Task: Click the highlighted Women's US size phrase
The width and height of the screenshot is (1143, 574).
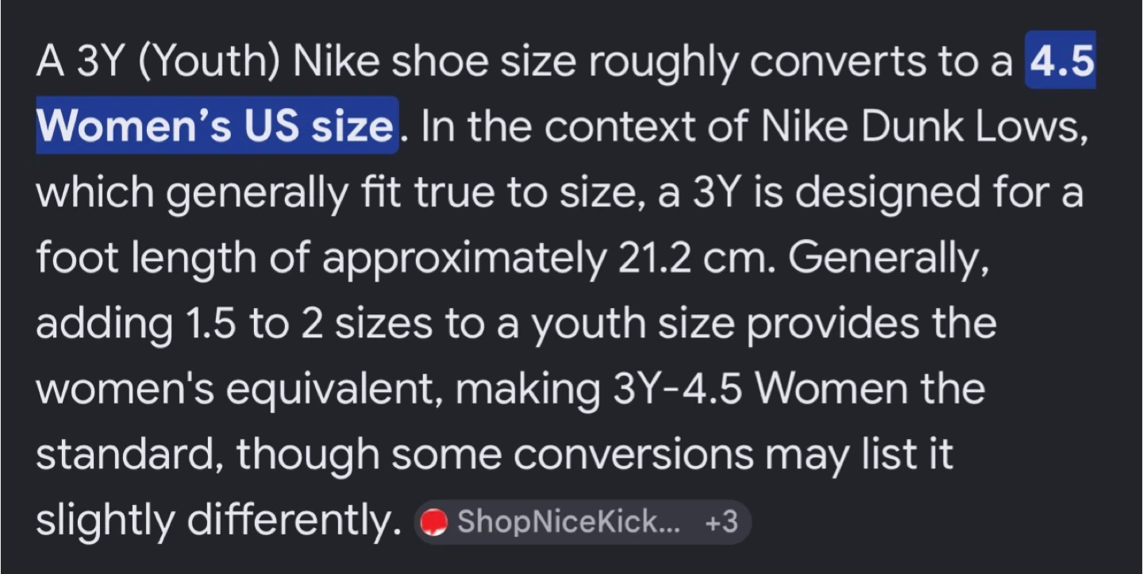Action: click(x=215, y=126)
